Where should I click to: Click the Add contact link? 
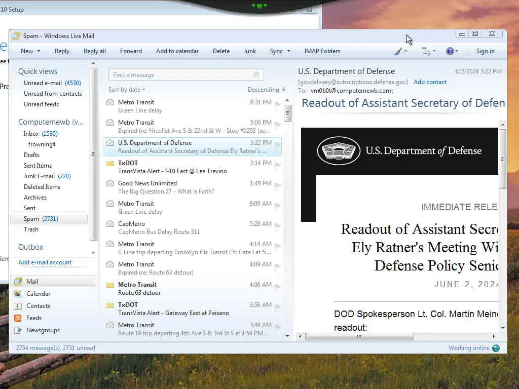430,82
